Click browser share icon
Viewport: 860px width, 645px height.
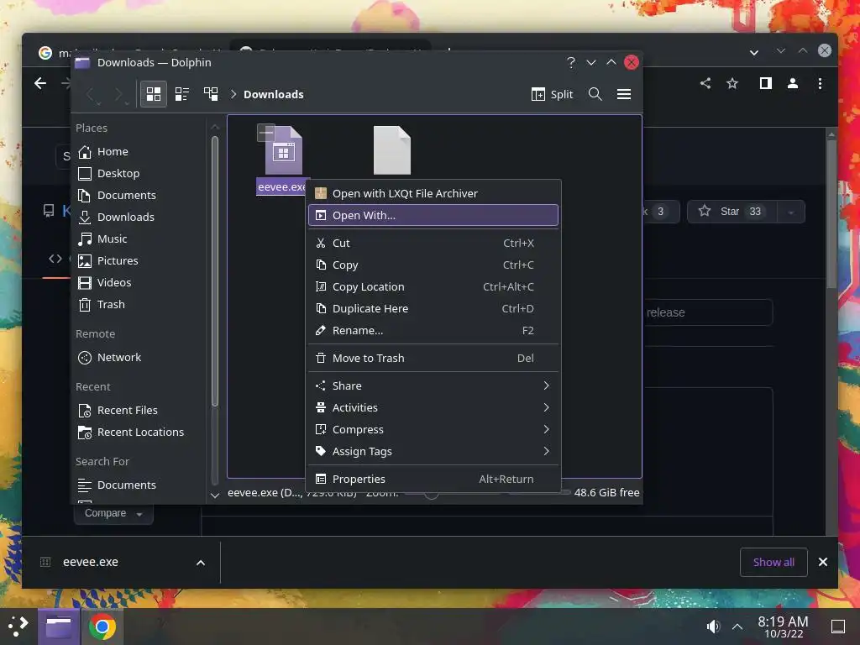(x=705, y=83)
